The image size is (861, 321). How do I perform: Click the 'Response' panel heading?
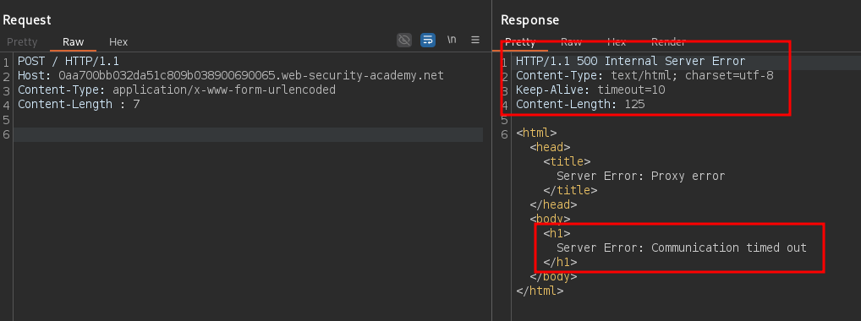[530, 19]
